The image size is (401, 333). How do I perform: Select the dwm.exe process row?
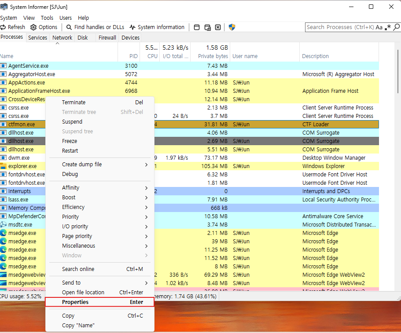[189, 157]
